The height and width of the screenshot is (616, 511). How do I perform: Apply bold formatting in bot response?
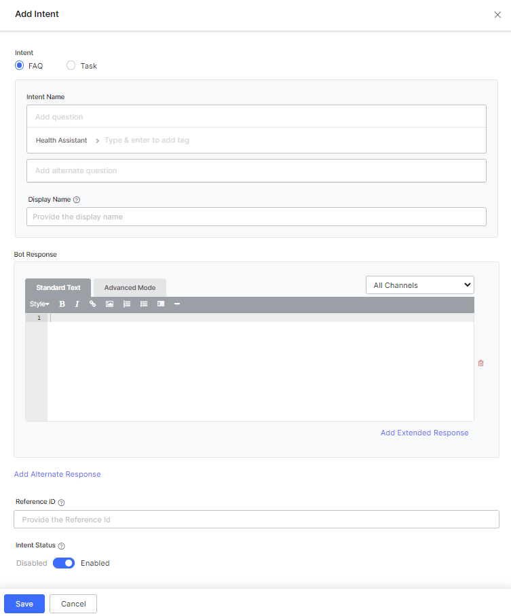62,304
